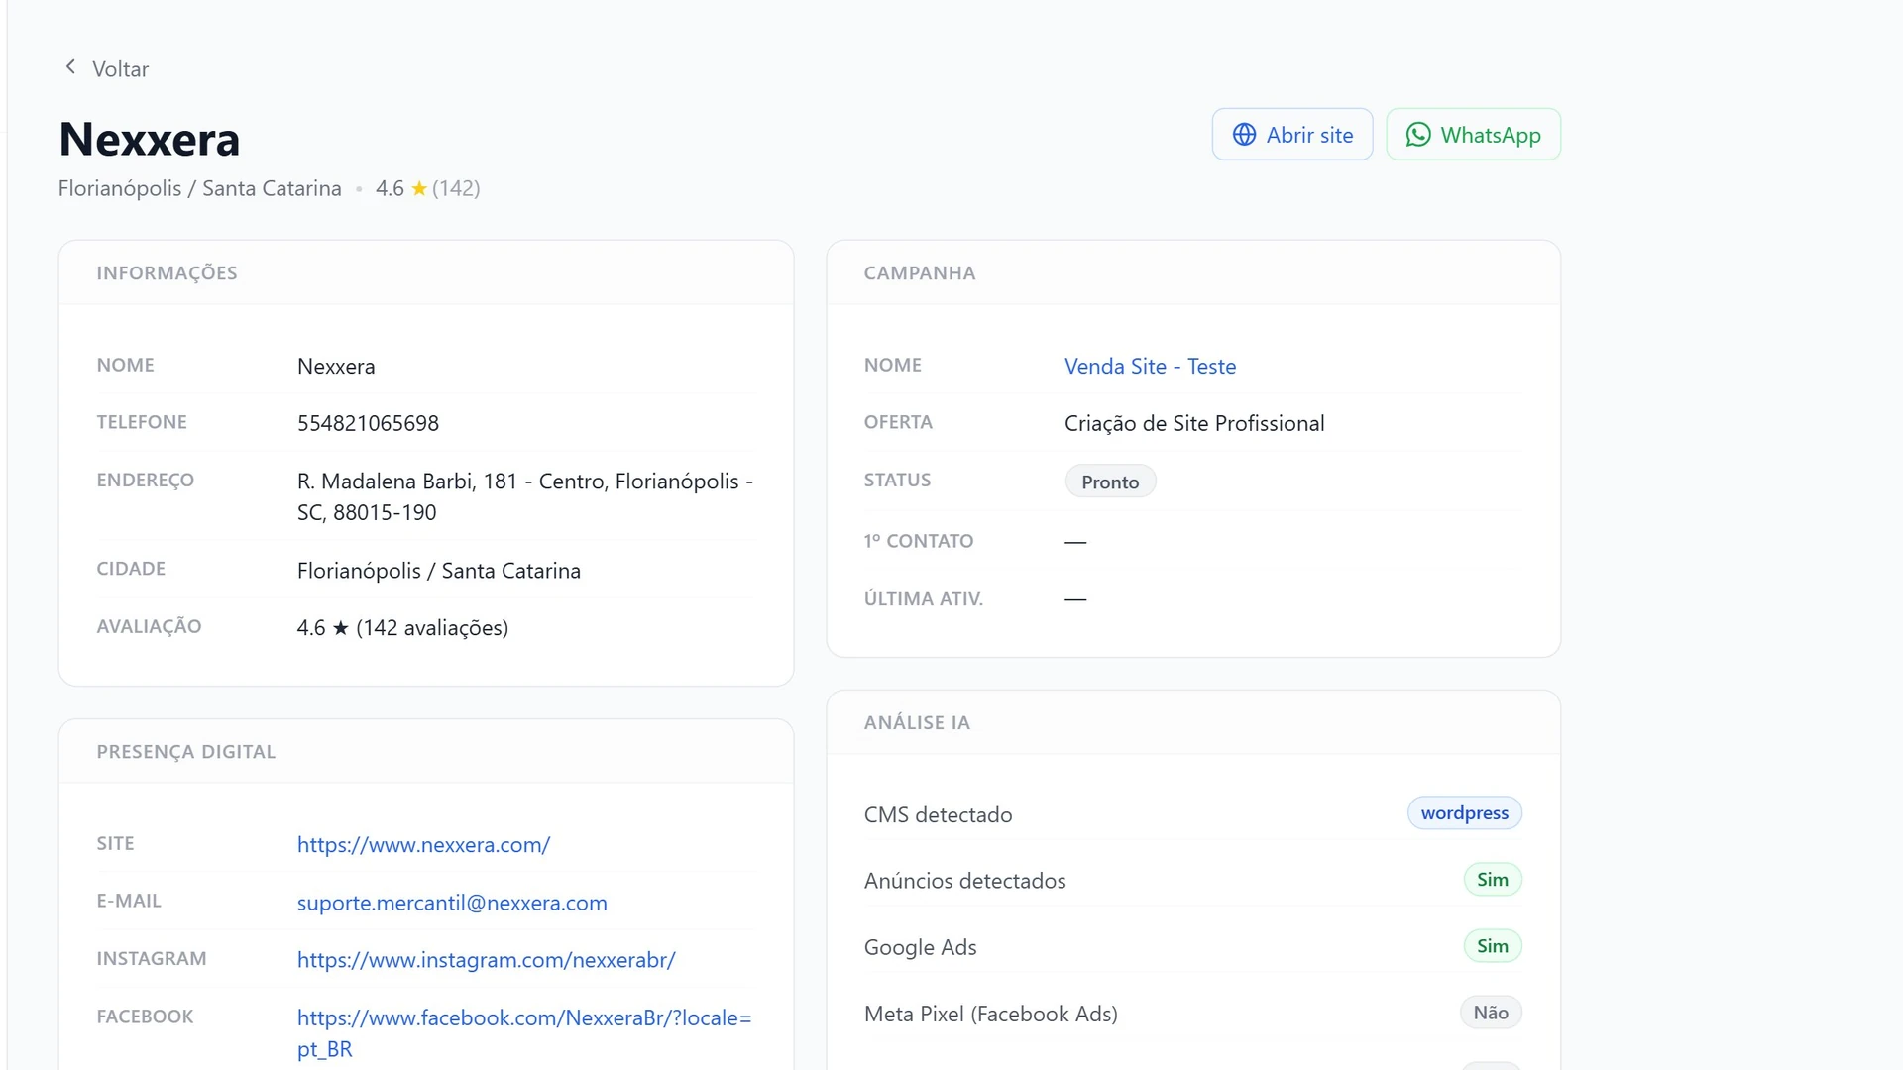This screenshot has height=1070, width=1903.
Task: Click the INSTAGRAM field label
Action: tap(152, 959)
